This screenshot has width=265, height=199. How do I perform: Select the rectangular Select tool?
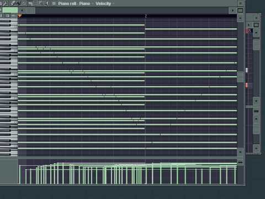(35, 3)
